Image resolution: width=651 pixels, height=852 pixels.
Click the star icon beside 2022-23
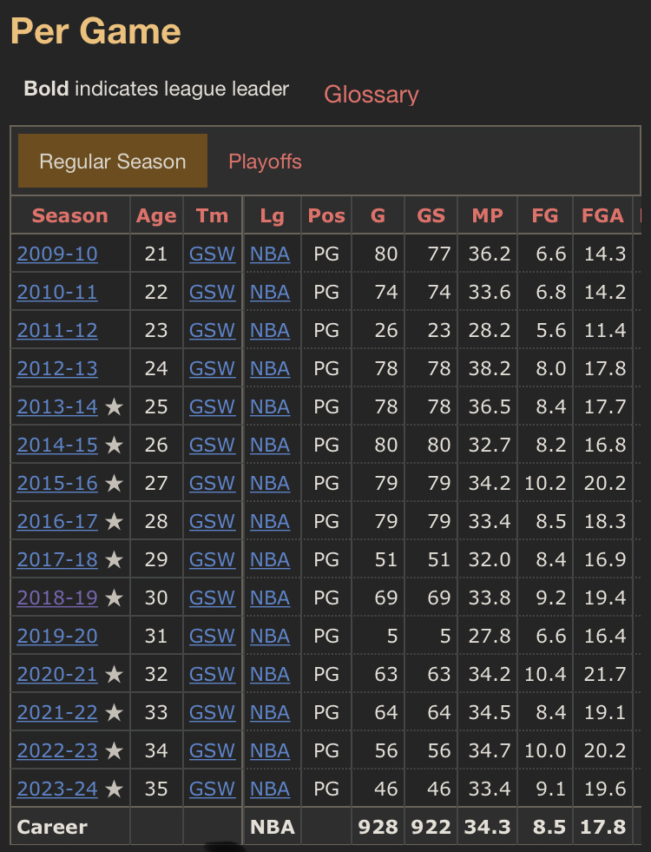[114, 751]
